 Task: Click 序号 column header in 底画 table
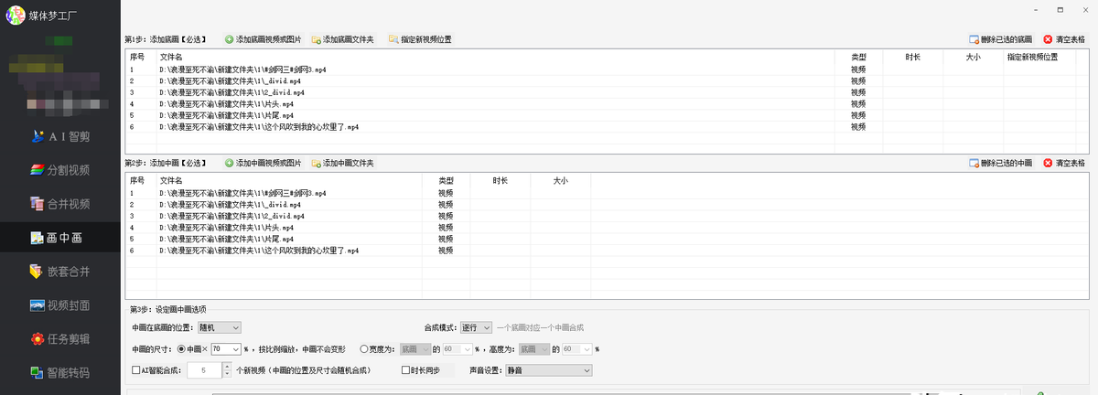click(x=141, y=57)
